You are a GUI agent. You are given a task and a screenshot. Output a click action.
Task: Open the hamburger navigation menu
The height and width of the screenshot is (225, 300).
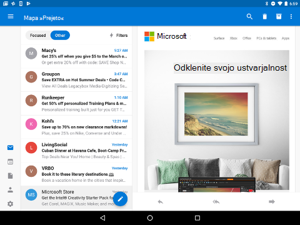(11, 16)
